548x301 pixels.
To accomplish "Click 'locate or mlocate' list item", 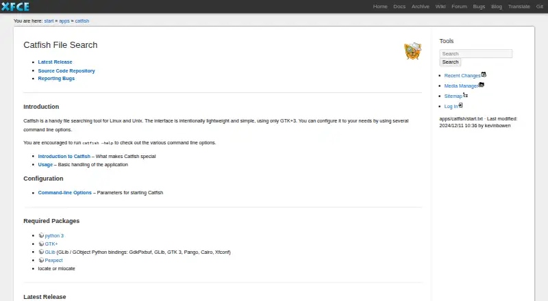I will (x=56, y=269).
